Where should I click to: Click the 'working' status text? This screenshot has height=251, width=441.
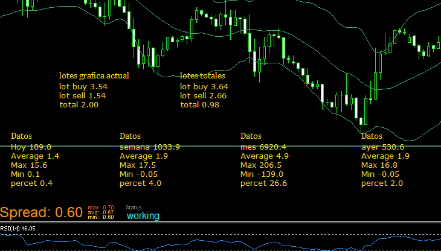coord(143,216)
